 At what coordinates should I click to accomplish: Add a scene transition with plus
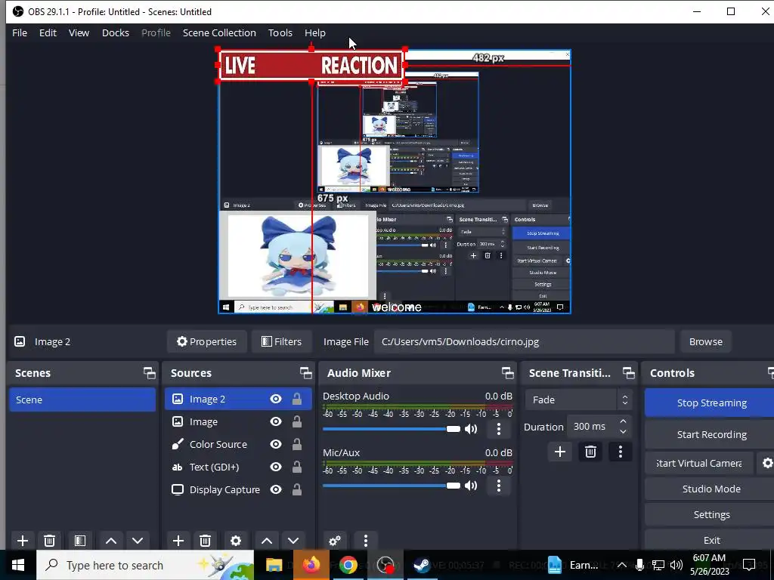(560, 452)
